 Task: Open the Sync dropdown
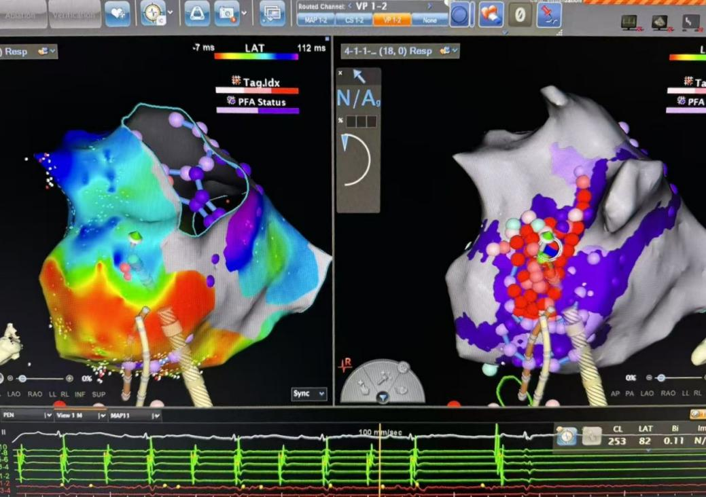pos(309,394)
